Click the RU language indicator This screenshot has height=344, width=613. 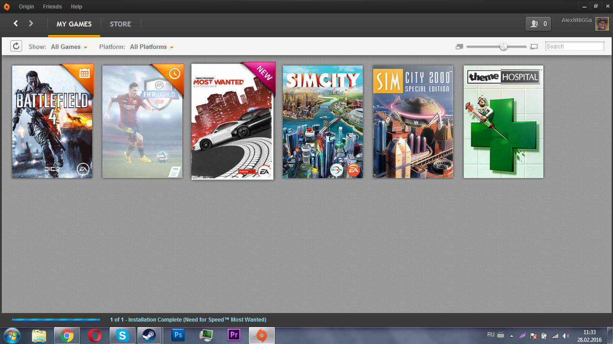[x=490, y=335]
